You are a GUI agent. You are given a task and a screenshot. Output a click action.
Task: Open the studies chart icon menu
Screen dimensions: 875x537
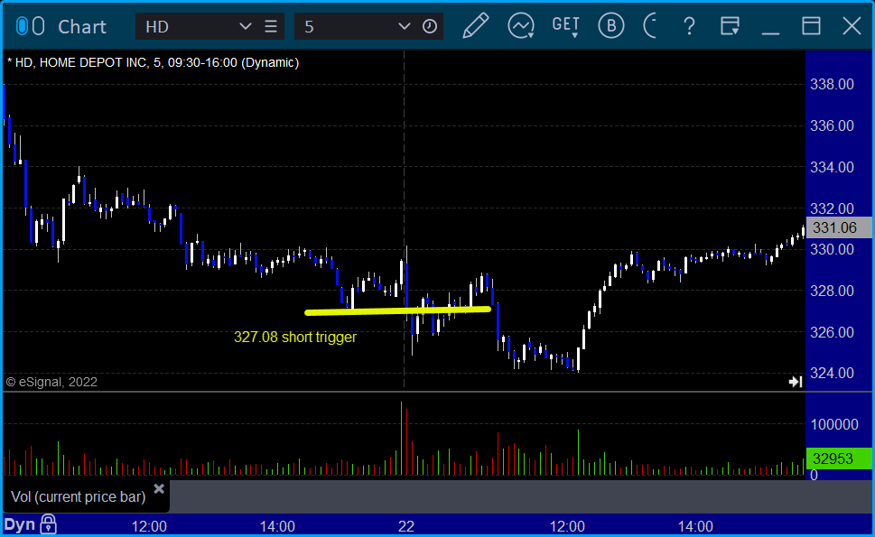(521, 25)
